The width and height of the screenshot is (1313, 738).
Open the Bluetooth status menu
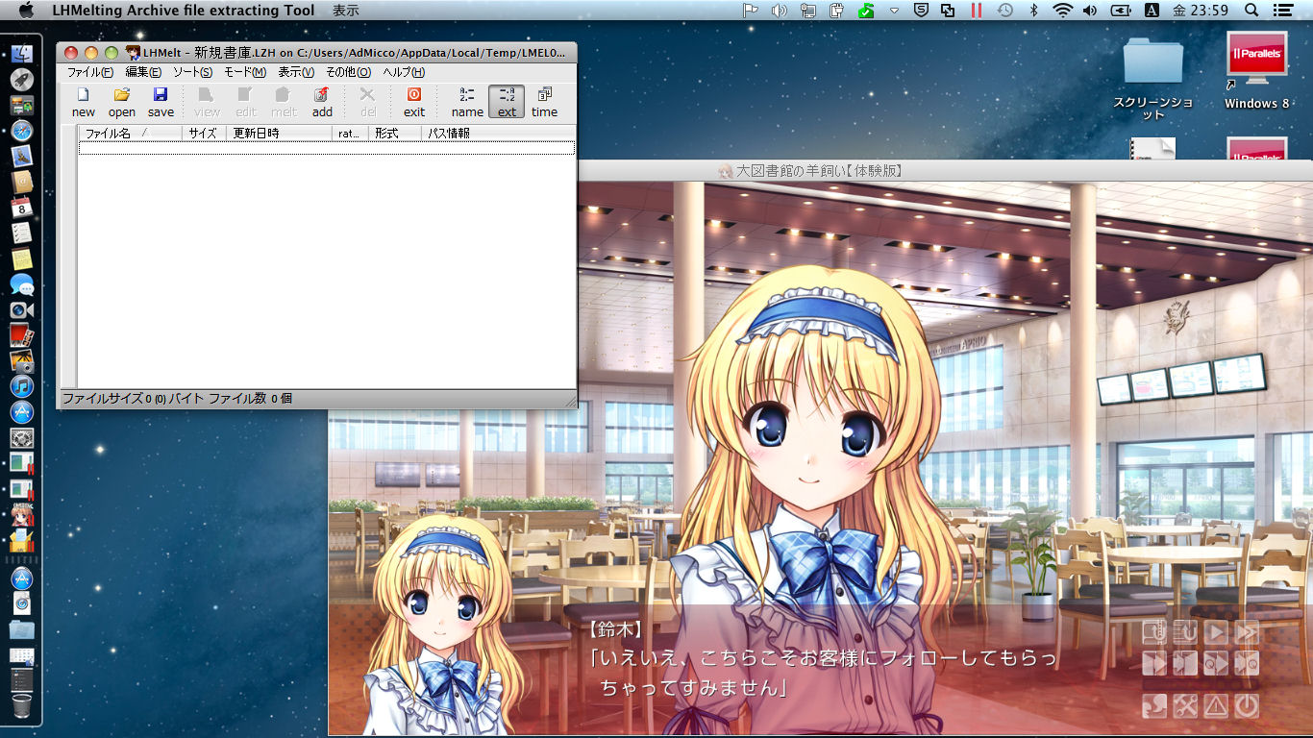[x=1034, y=11]
